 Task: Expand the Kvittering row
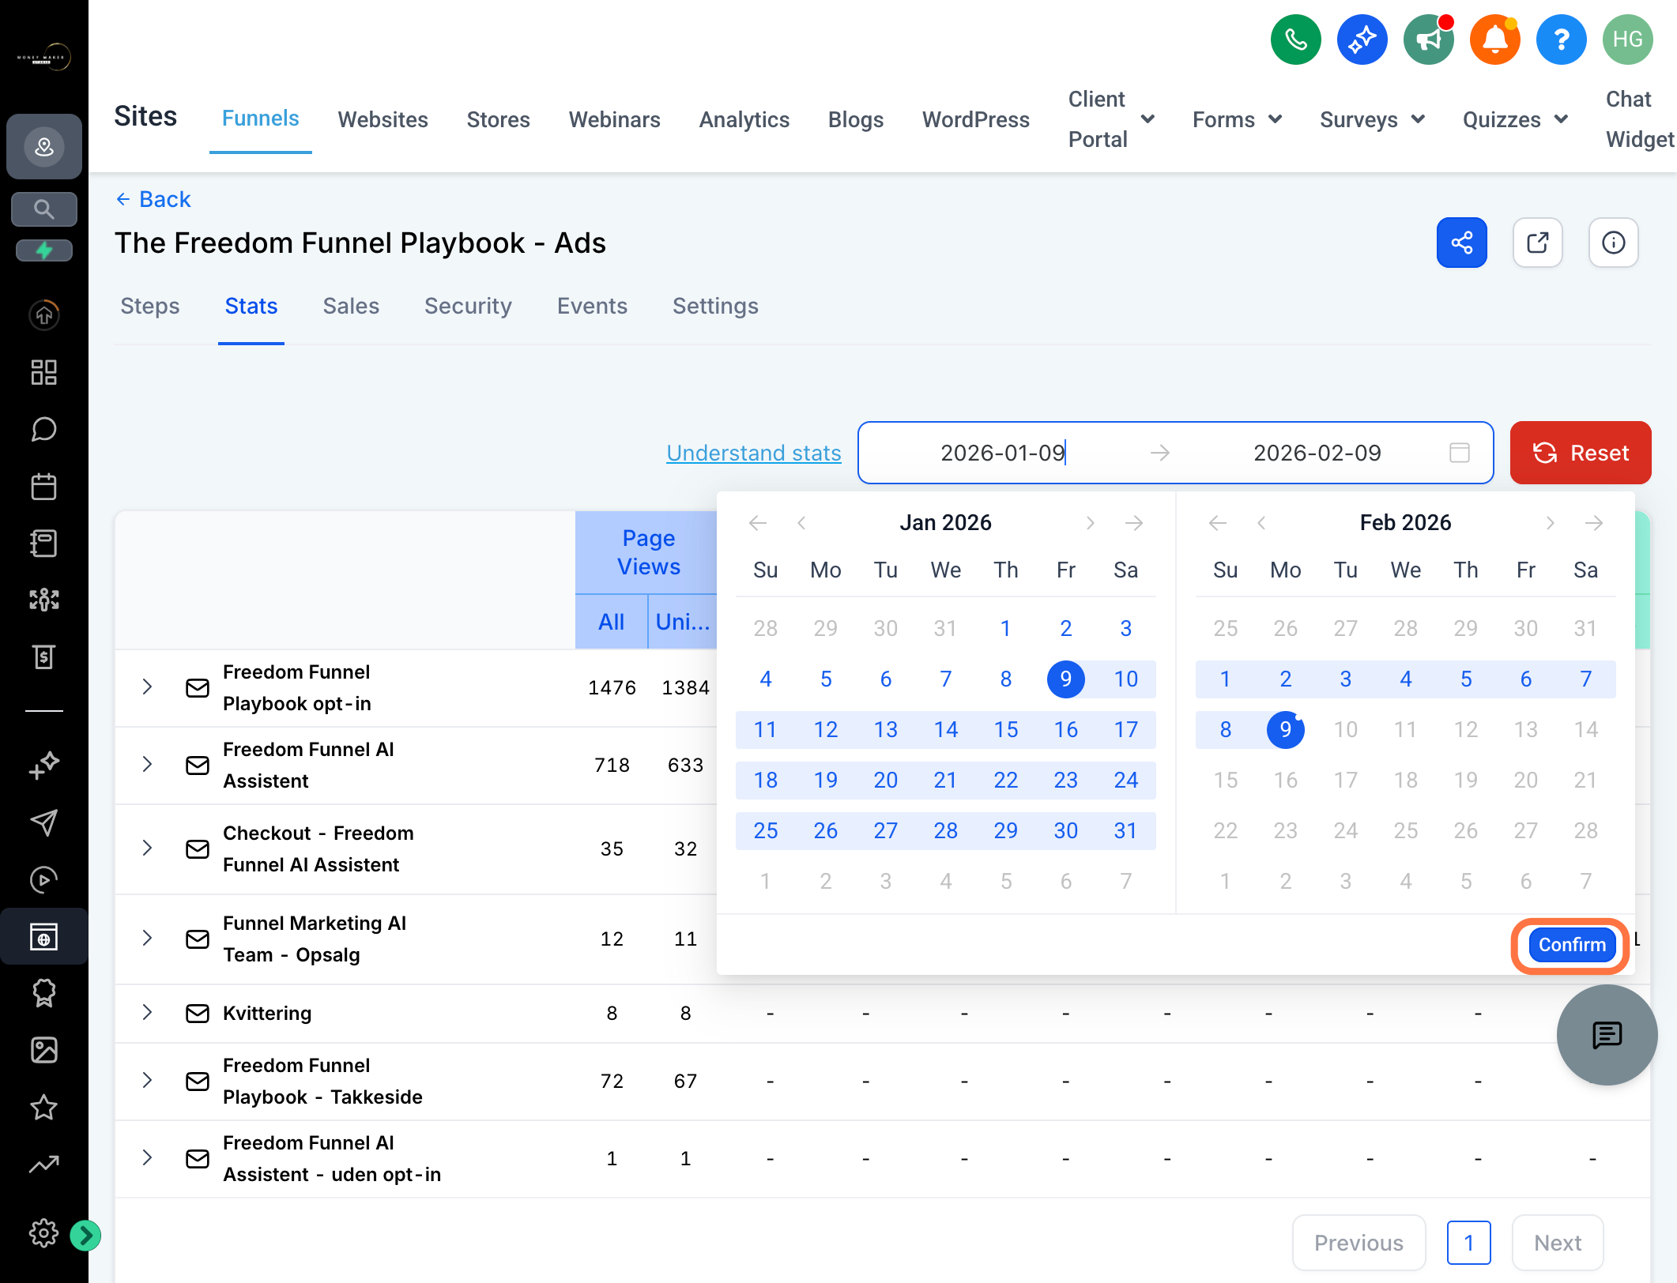pos(147,1012)
